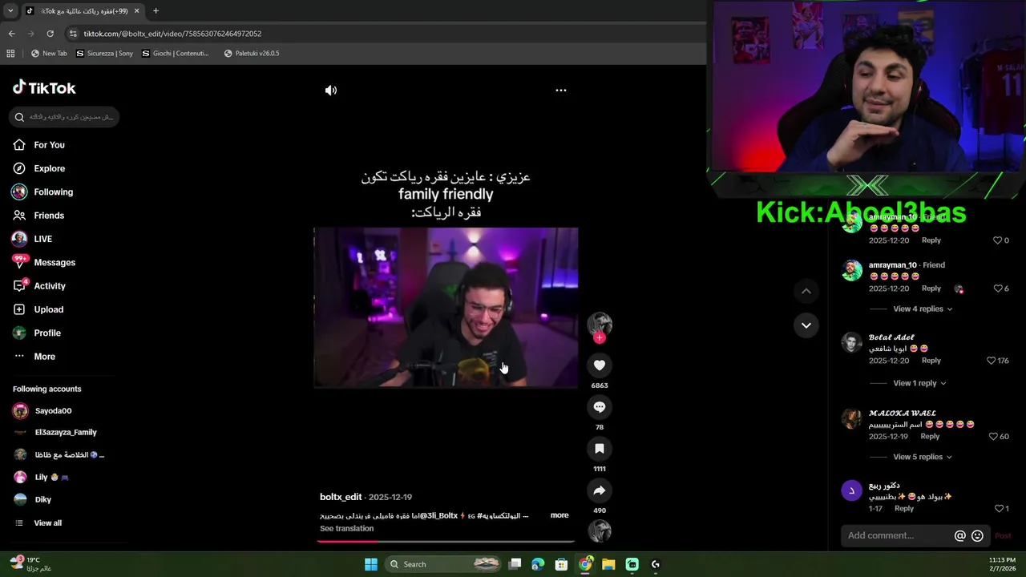
Task: Like MALOKA WAEL's comment with 60 likes
Action: click(993, 436)
